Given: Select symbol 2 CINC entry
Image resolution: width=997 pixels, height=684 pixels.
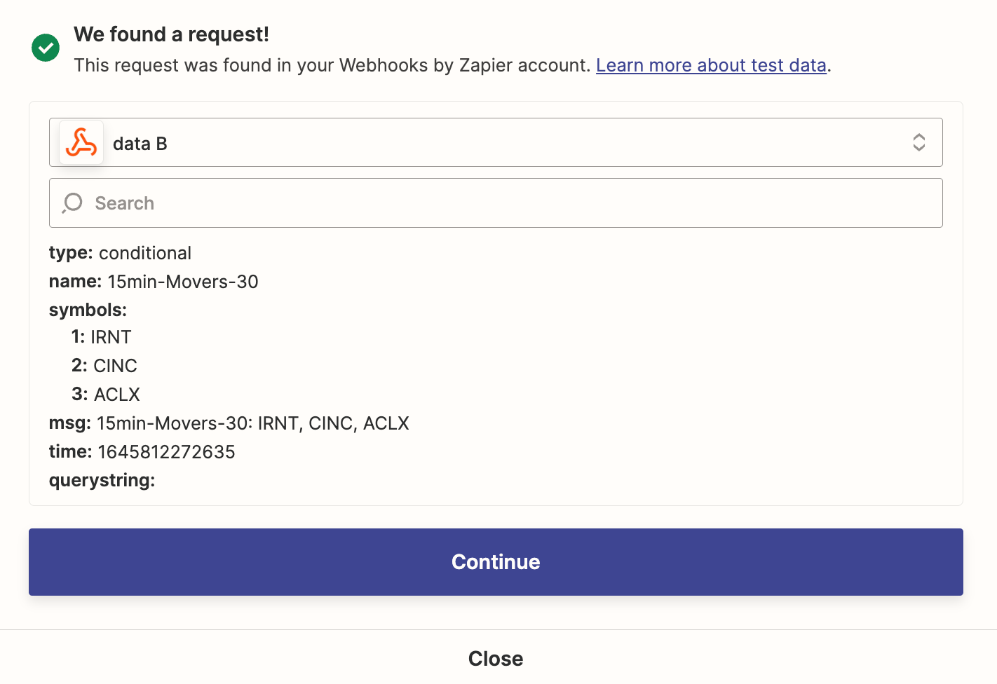Looking at the screenshot, I should 104,366.
